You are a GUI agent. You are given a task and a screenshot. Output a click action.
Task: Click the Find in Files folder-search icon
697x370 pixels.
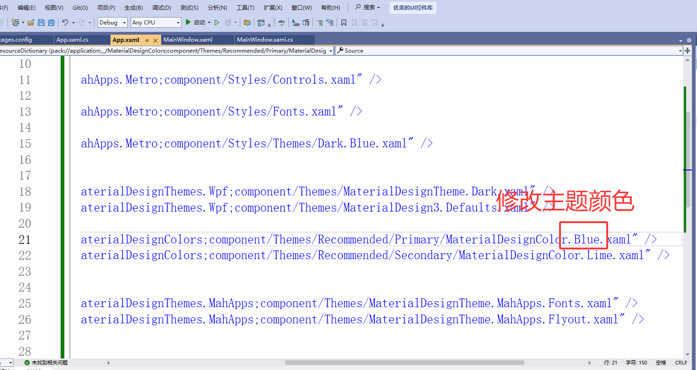(247, 22)
